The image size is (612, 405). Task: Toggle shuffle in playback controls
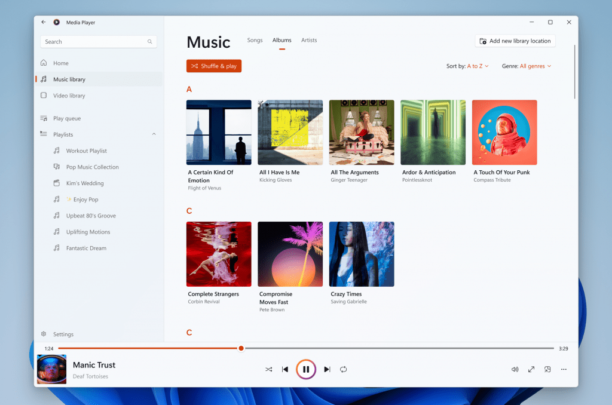(269, 369)
